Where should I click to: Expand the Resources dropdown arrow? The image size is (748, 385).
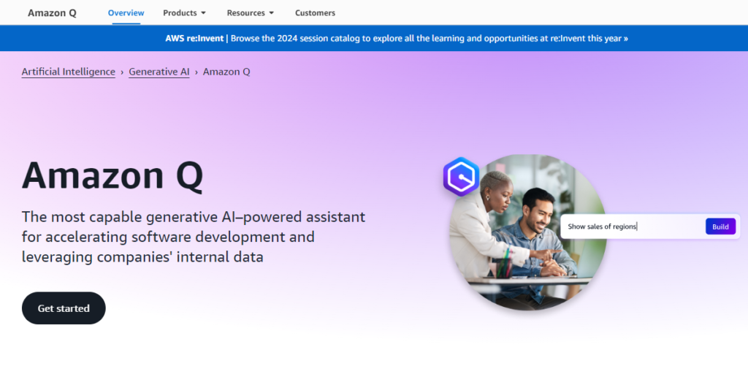(272, 13)
